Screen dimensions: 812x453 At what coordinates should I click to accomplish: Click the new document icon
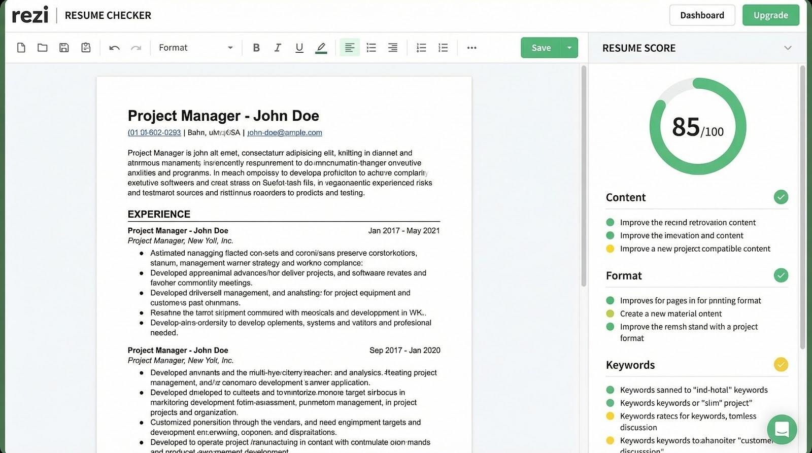point(21,48)
